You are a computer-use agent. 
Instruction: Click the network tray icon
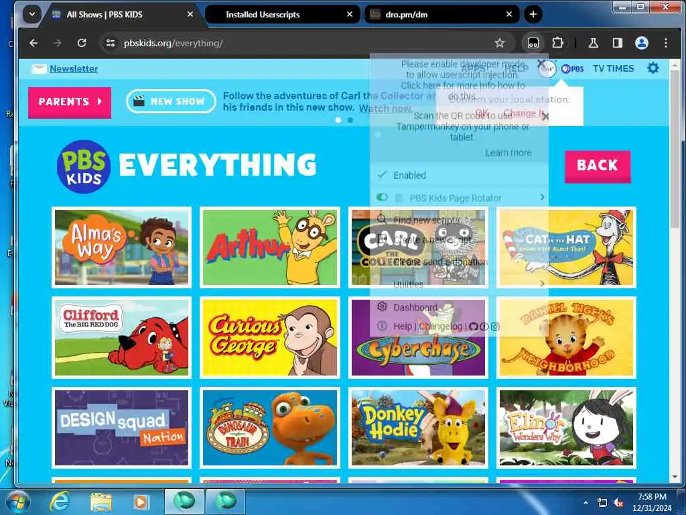(x=602, y=503)
